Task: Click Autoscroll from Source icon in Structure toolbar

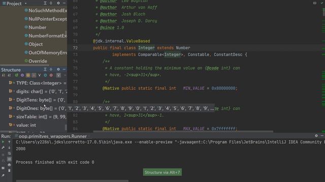Action: click(59, 75)
